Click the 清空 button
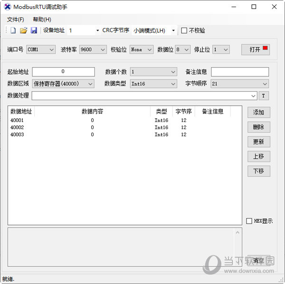The width and height of the screenshot is (285, 284). (x=259, y=260)
